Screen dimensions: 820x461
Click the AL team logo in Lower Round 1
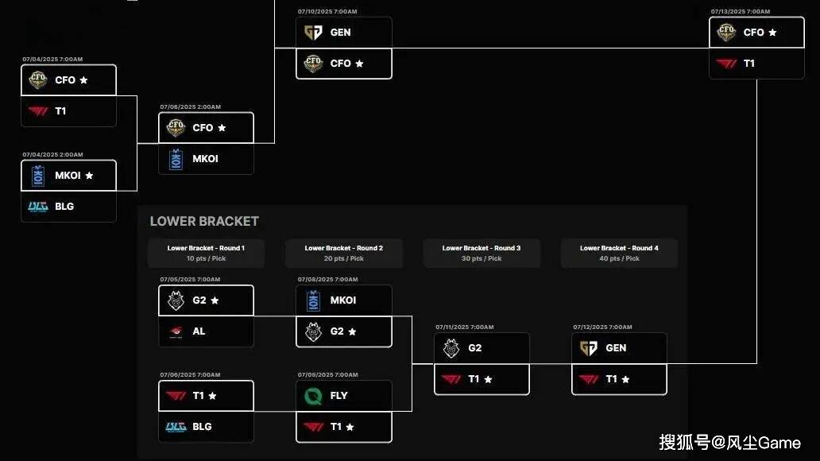(176, 331)
